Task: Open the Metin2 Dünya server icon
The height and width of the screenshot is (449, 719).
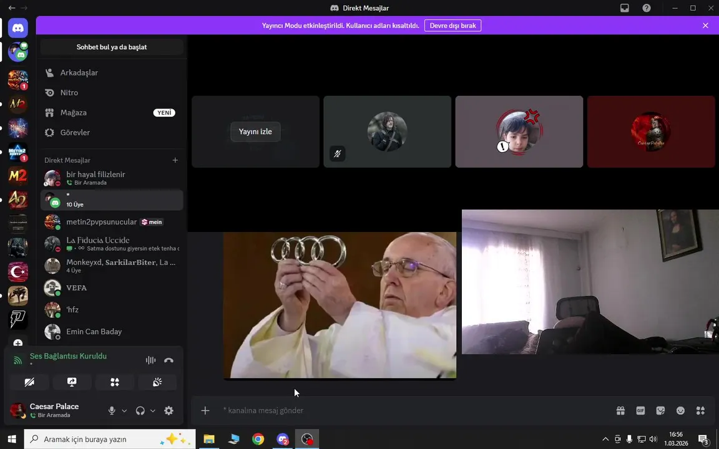Action: pyautogui.click(x=18, y=152)
